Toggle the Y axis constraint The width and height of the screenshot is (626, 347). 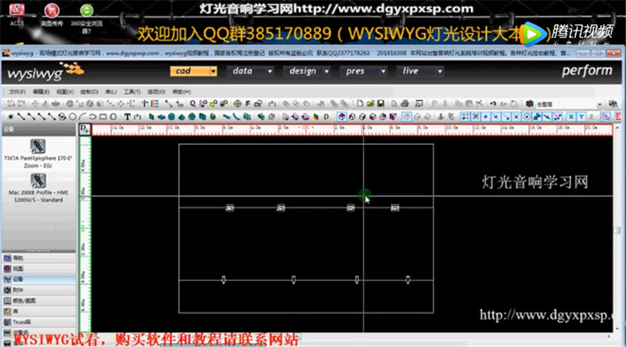(581, 117)
